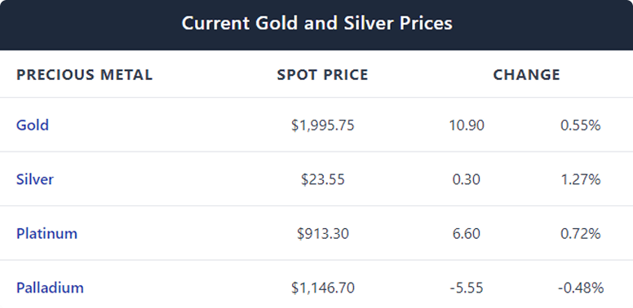Click Palladium's -5.55 change value
The width and height of the screenshot is (633, 308).
tap(467, 288)
